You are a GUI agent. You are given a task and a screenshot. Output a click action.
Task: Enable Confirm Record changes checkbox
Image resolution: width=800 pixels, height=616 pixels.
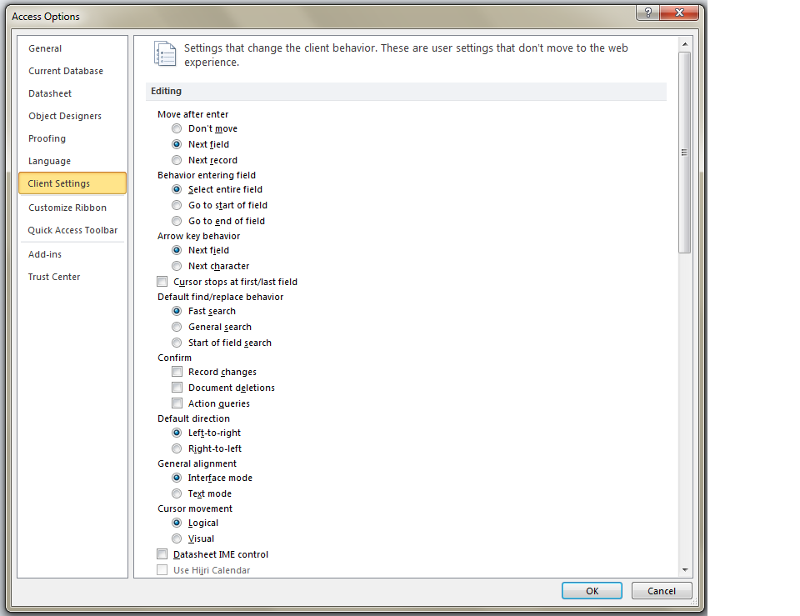coord(177,372)
